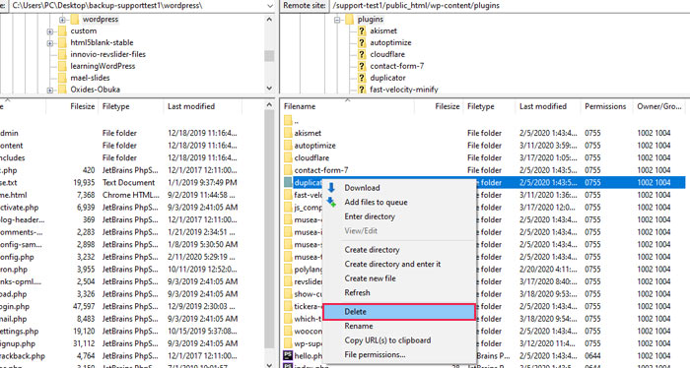Click the mael-slides folder icon

tap(62, 78)
